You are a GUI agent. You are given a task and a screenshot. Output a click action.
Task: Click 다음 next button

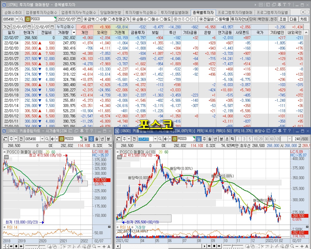pos(293,19)
